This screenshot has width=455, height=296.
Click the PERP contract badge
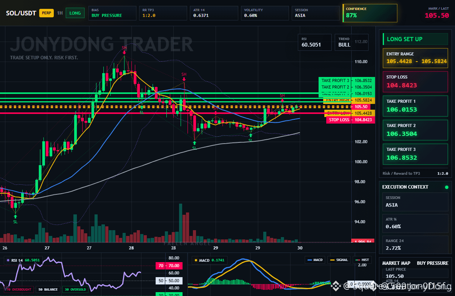pos(46,13)
